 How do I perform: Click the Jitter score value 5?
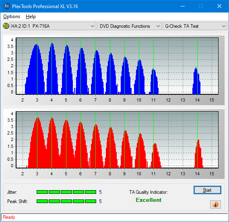100,192
